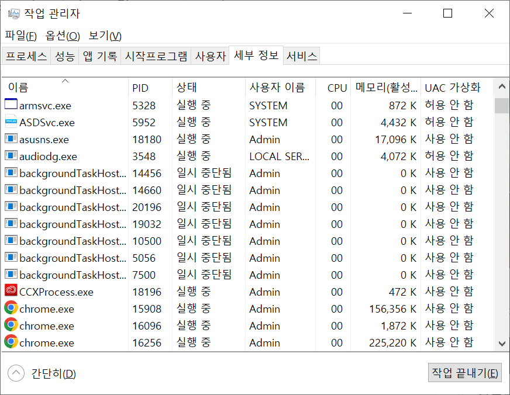Click SYSTEM user of armsvc.exe row

pyautogui.click(x=268, y=106)
